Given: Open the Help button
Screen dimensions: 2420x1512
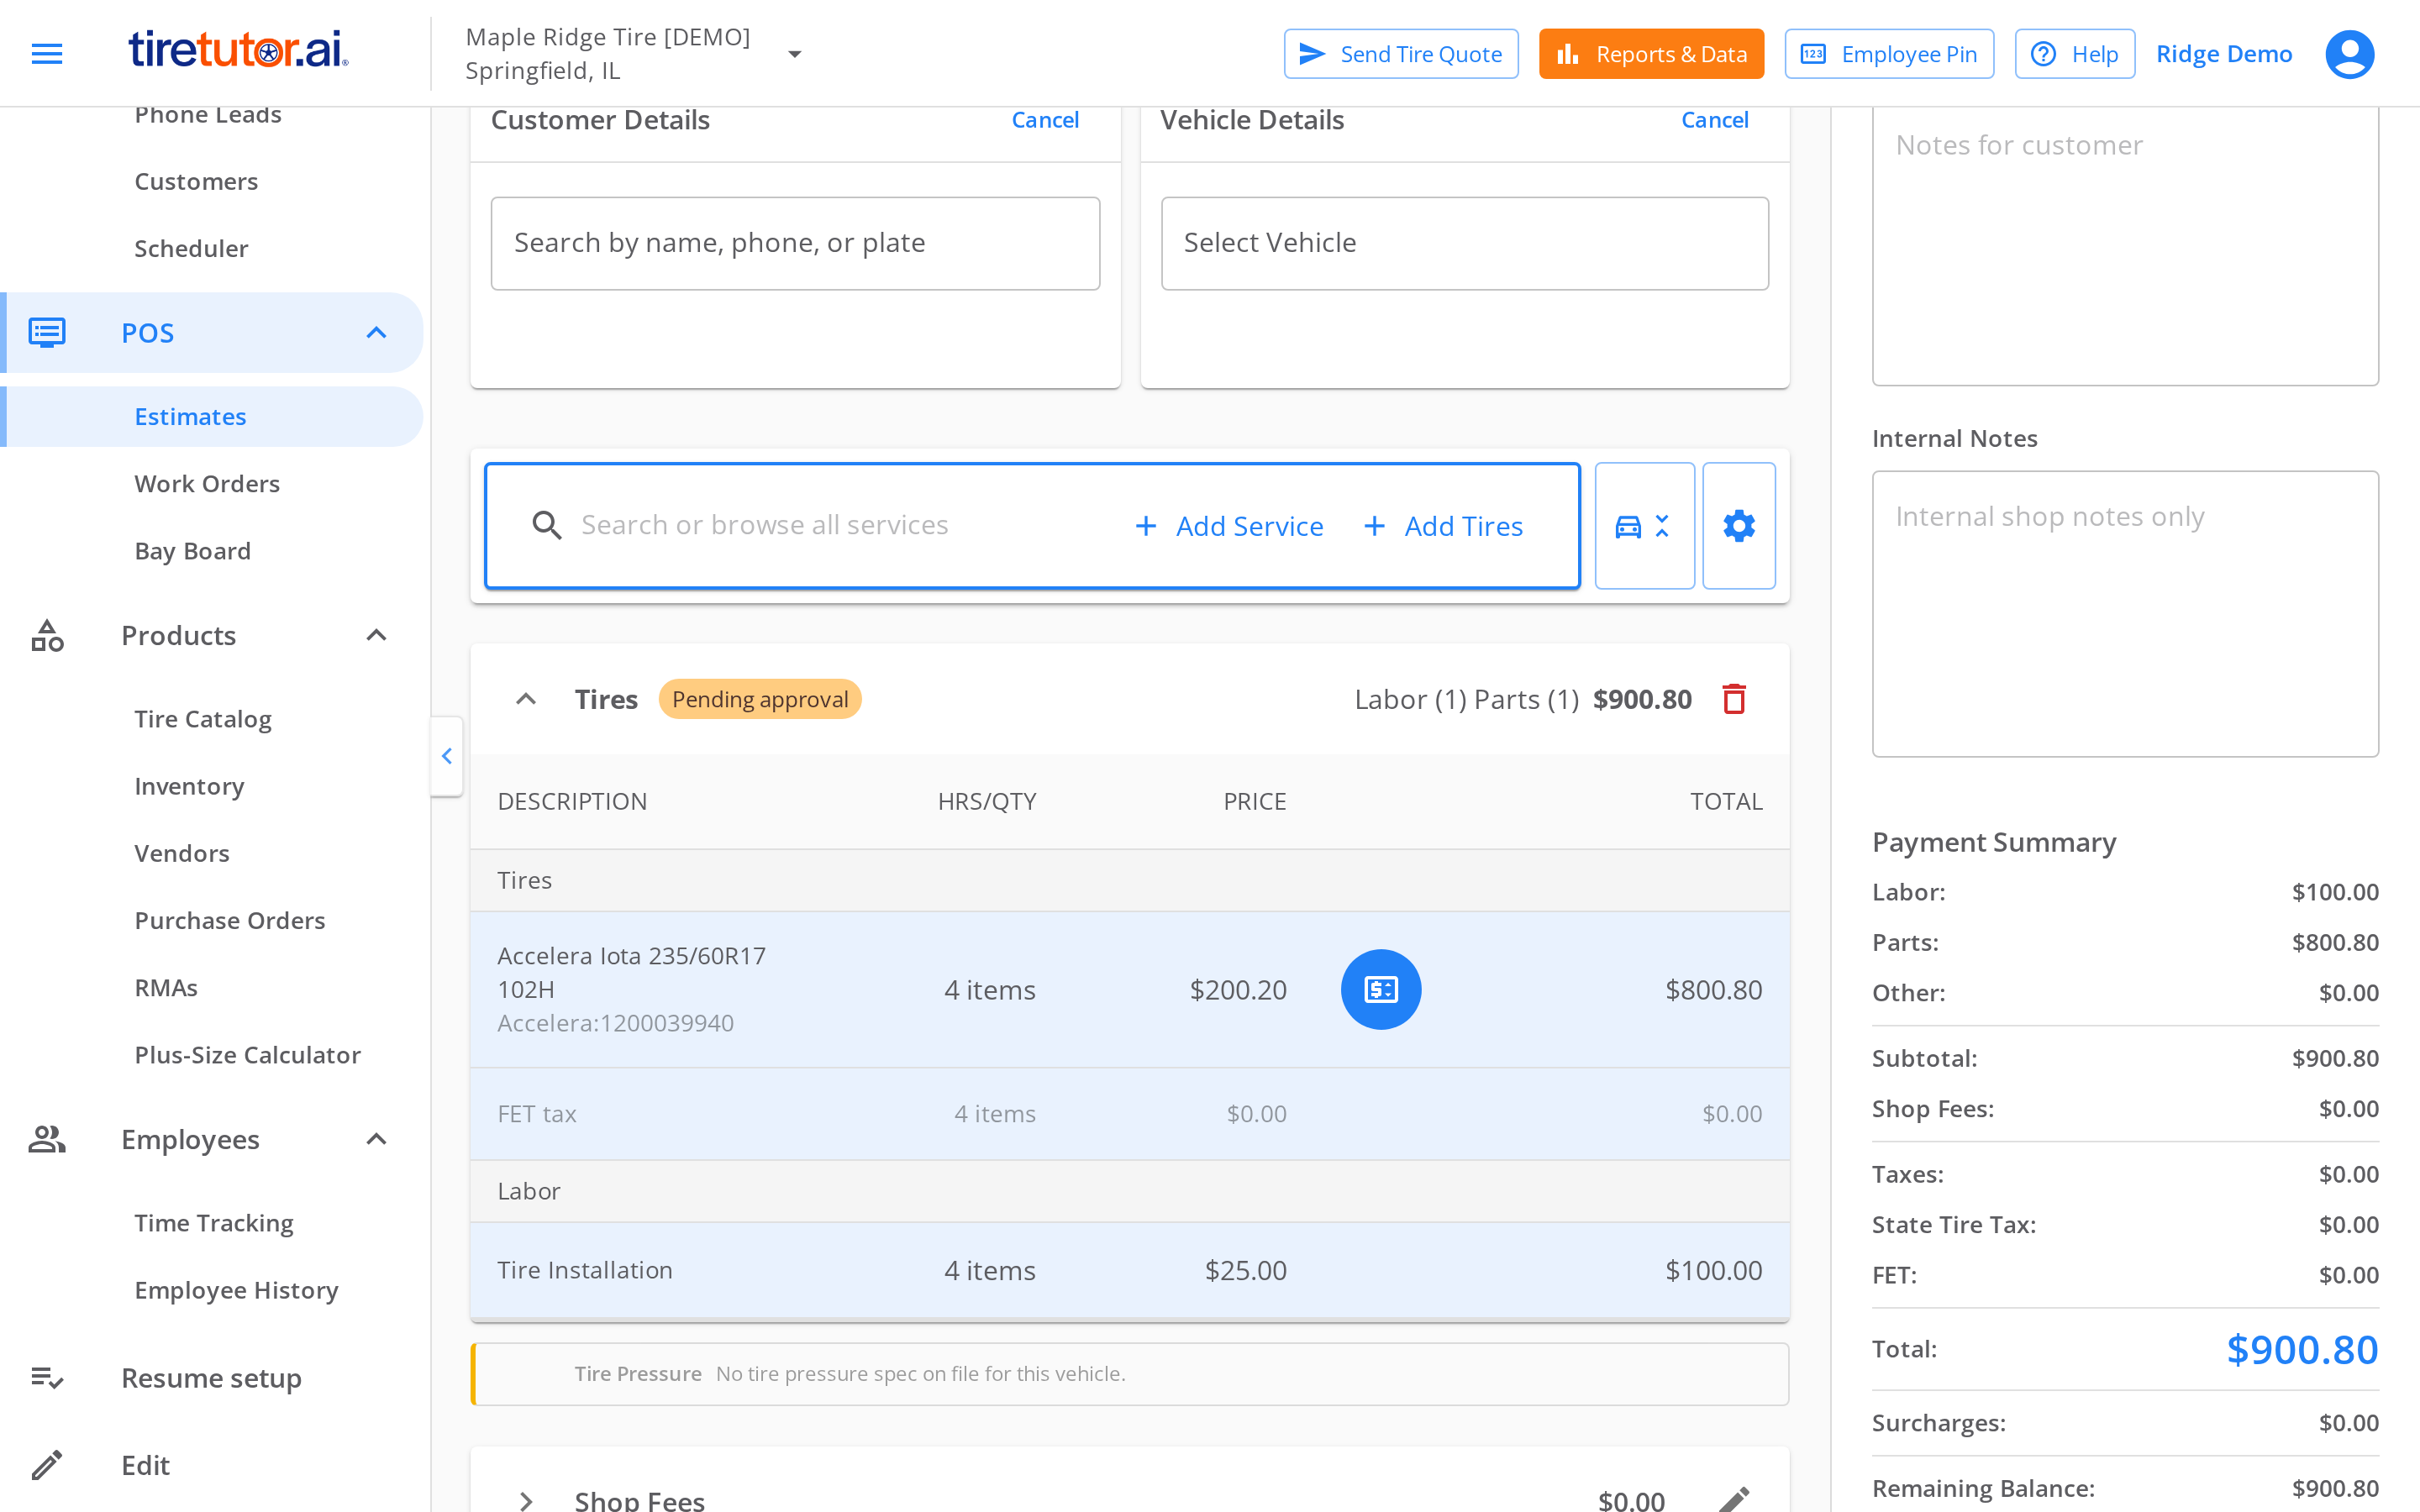Looking at the screenshot, I should (2075, 54).
